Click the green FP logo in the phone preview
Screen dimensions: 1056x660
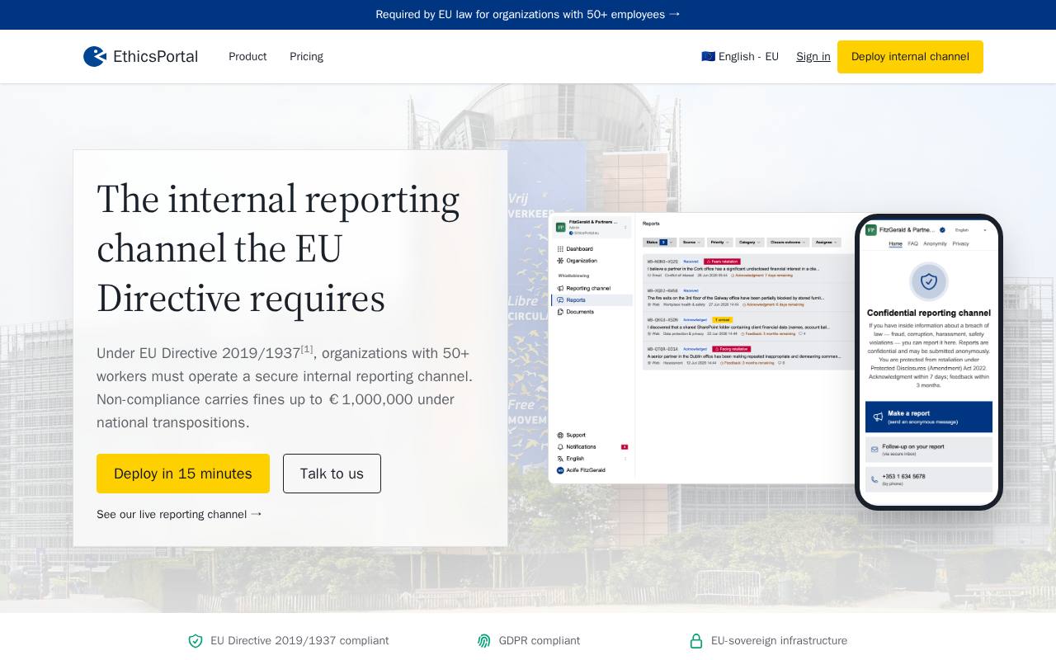tap(871, 230)
